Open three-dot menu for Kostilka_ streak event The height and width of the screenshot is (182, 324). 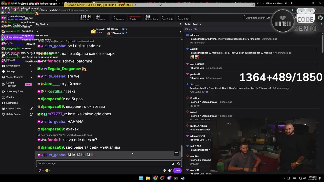[317, 98]
